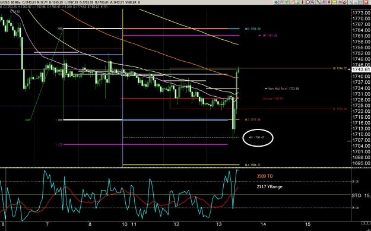Click date label 15 on time axis
Screen dimensions: 371x231
pyautogui.click(x=307, y=224)
